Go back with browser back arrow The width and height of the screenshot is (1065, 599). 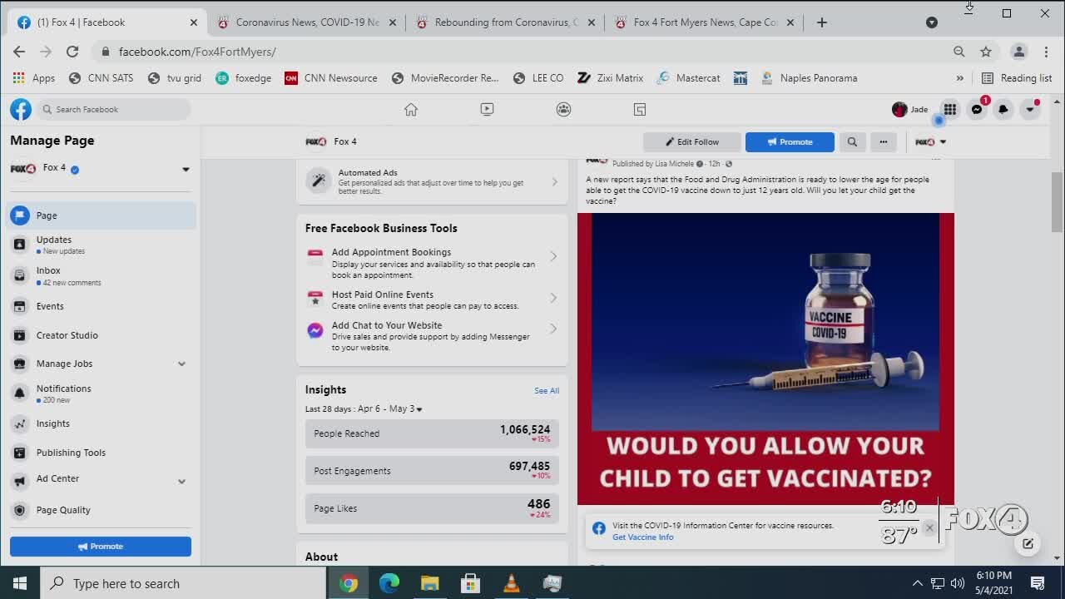tap(19, 52)
